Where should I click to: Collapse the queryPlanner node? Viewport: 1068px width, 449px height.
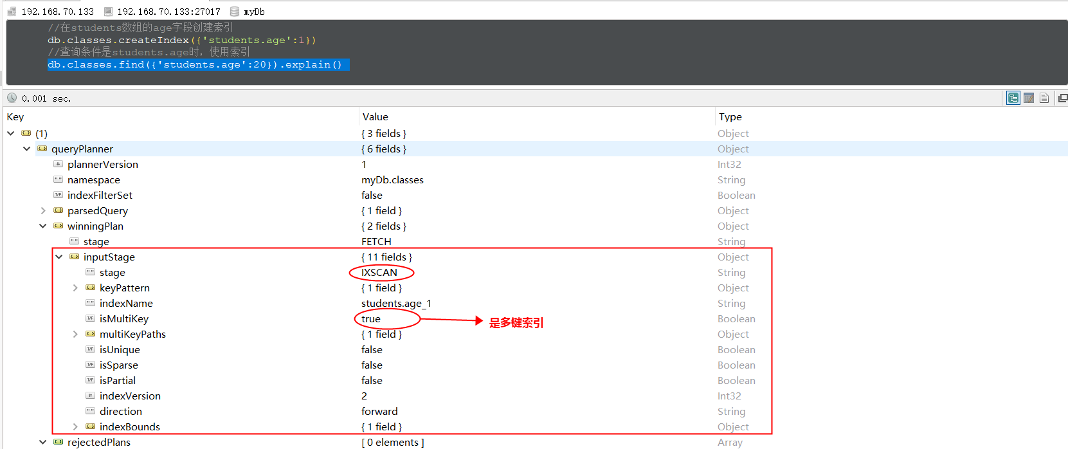click(27, 149)
